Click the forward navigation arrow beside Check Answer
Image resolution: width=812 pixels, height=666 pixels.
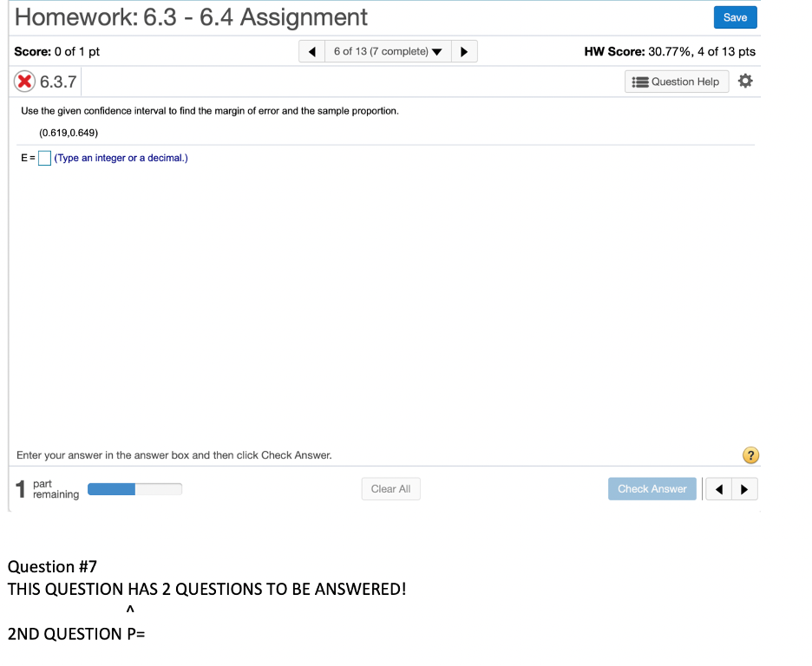click(x=744, y=488)
